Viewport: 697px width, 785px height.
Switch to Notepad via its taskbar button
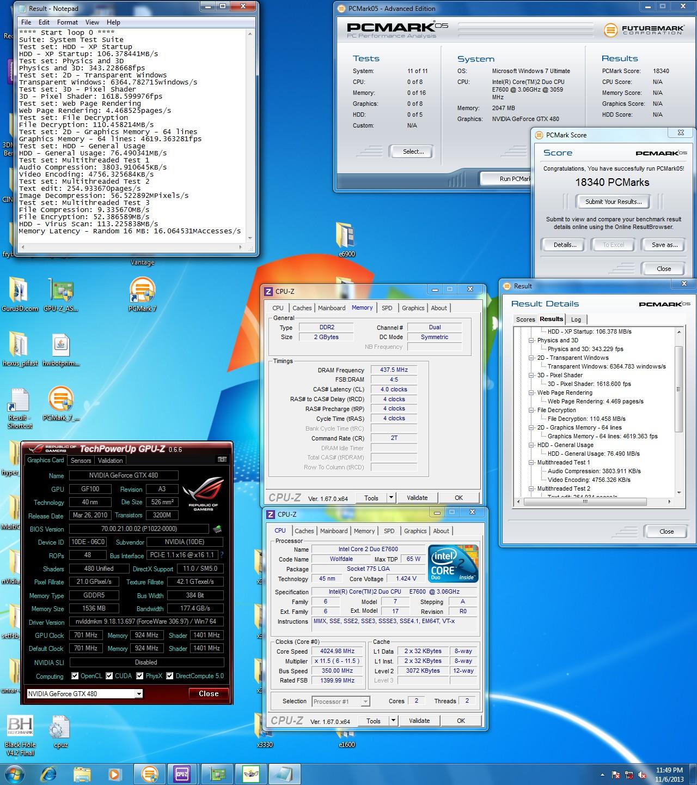tap(284, 774)
